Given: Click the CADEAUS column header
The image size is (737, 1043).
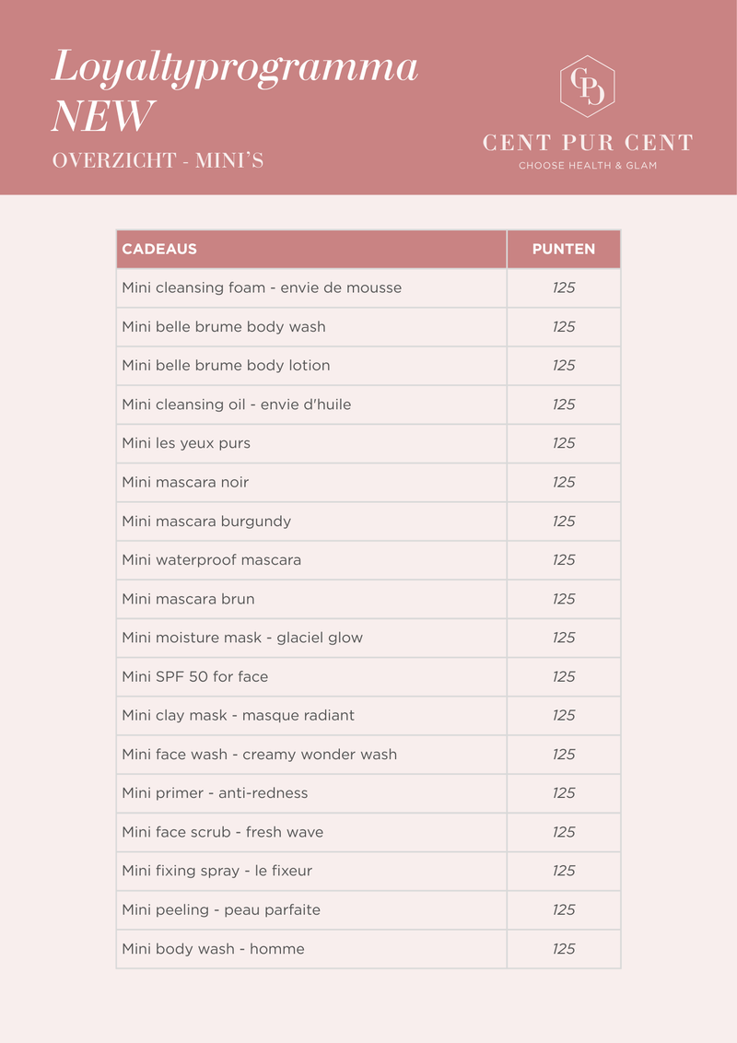Looking at the screenshot, I should (x=159, y=249).
